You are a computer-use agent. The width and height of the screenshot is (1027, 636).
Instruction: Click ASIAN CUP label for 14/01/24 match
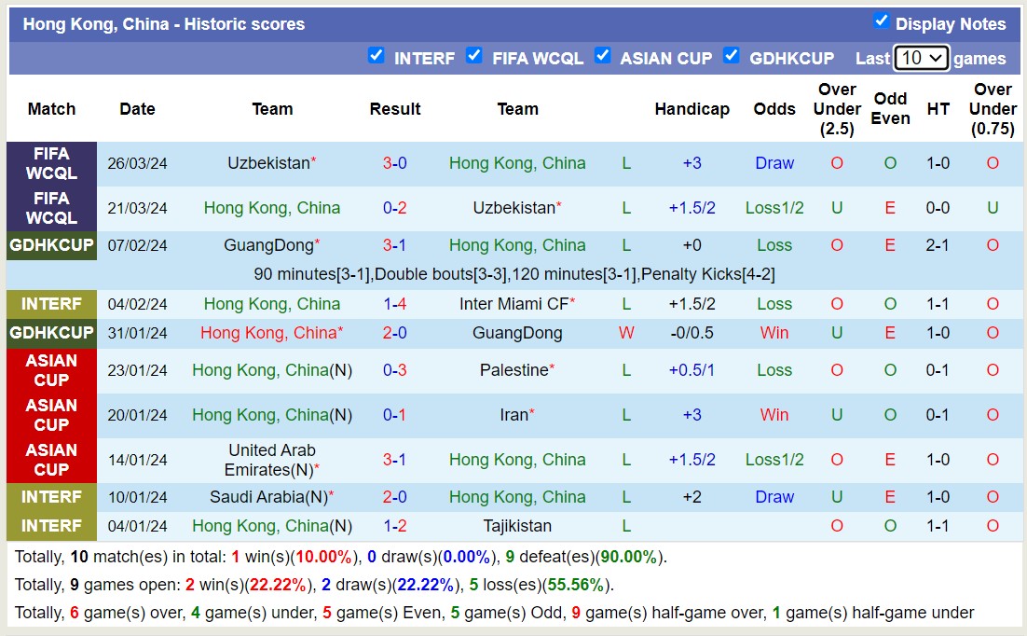[x=52, y=460]
